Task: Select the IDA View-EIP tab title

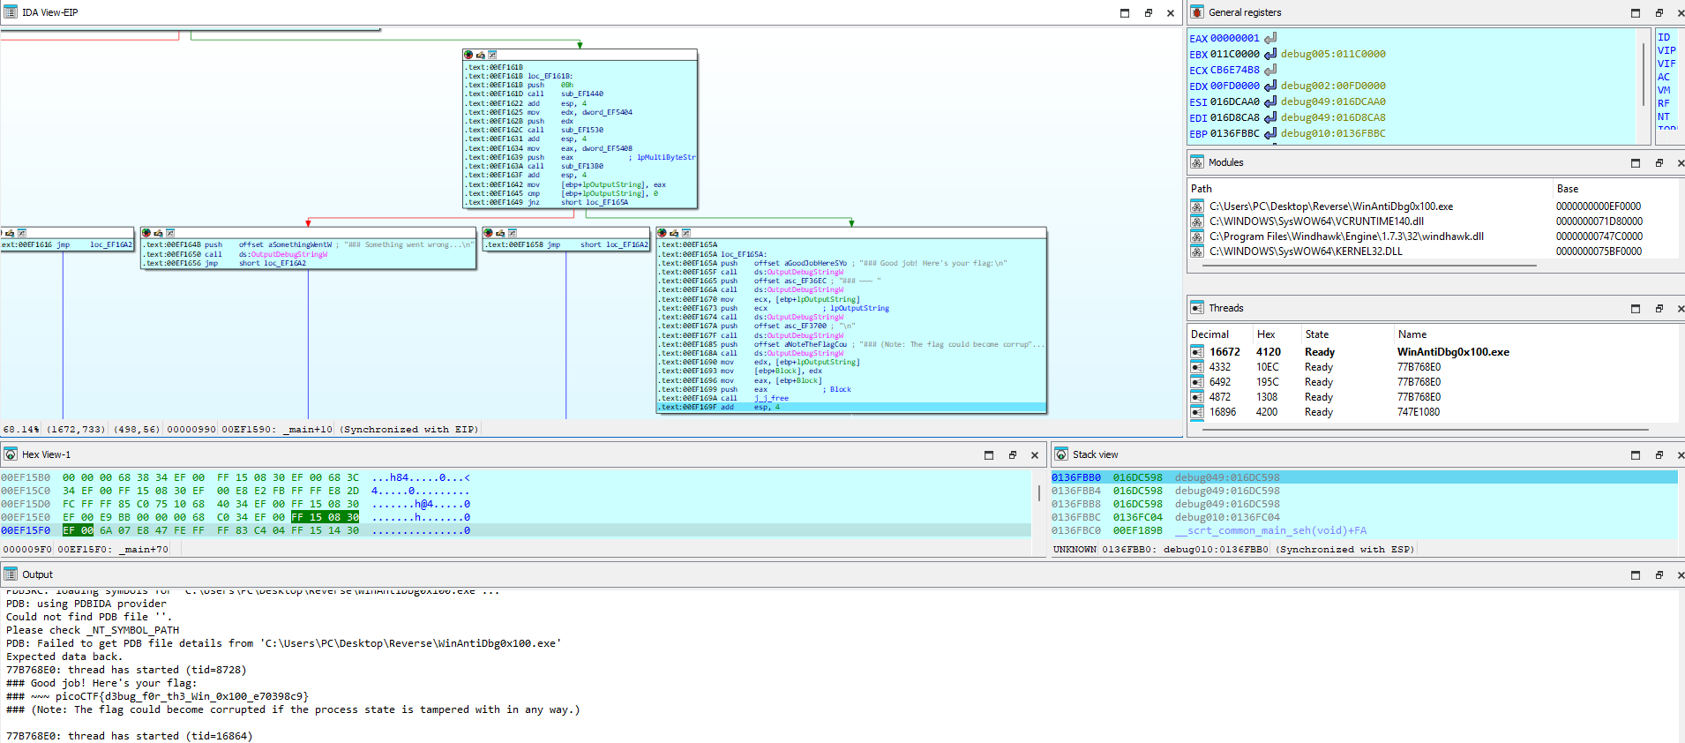Action: pyautogui.click(x=50, y=12)
